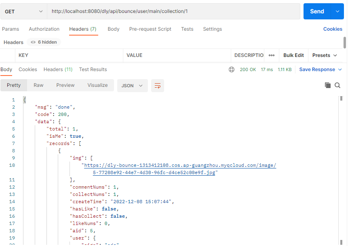The image size is (350, 246).
Task: Expand the Send button arrow menu
Action: click(337, 12)
